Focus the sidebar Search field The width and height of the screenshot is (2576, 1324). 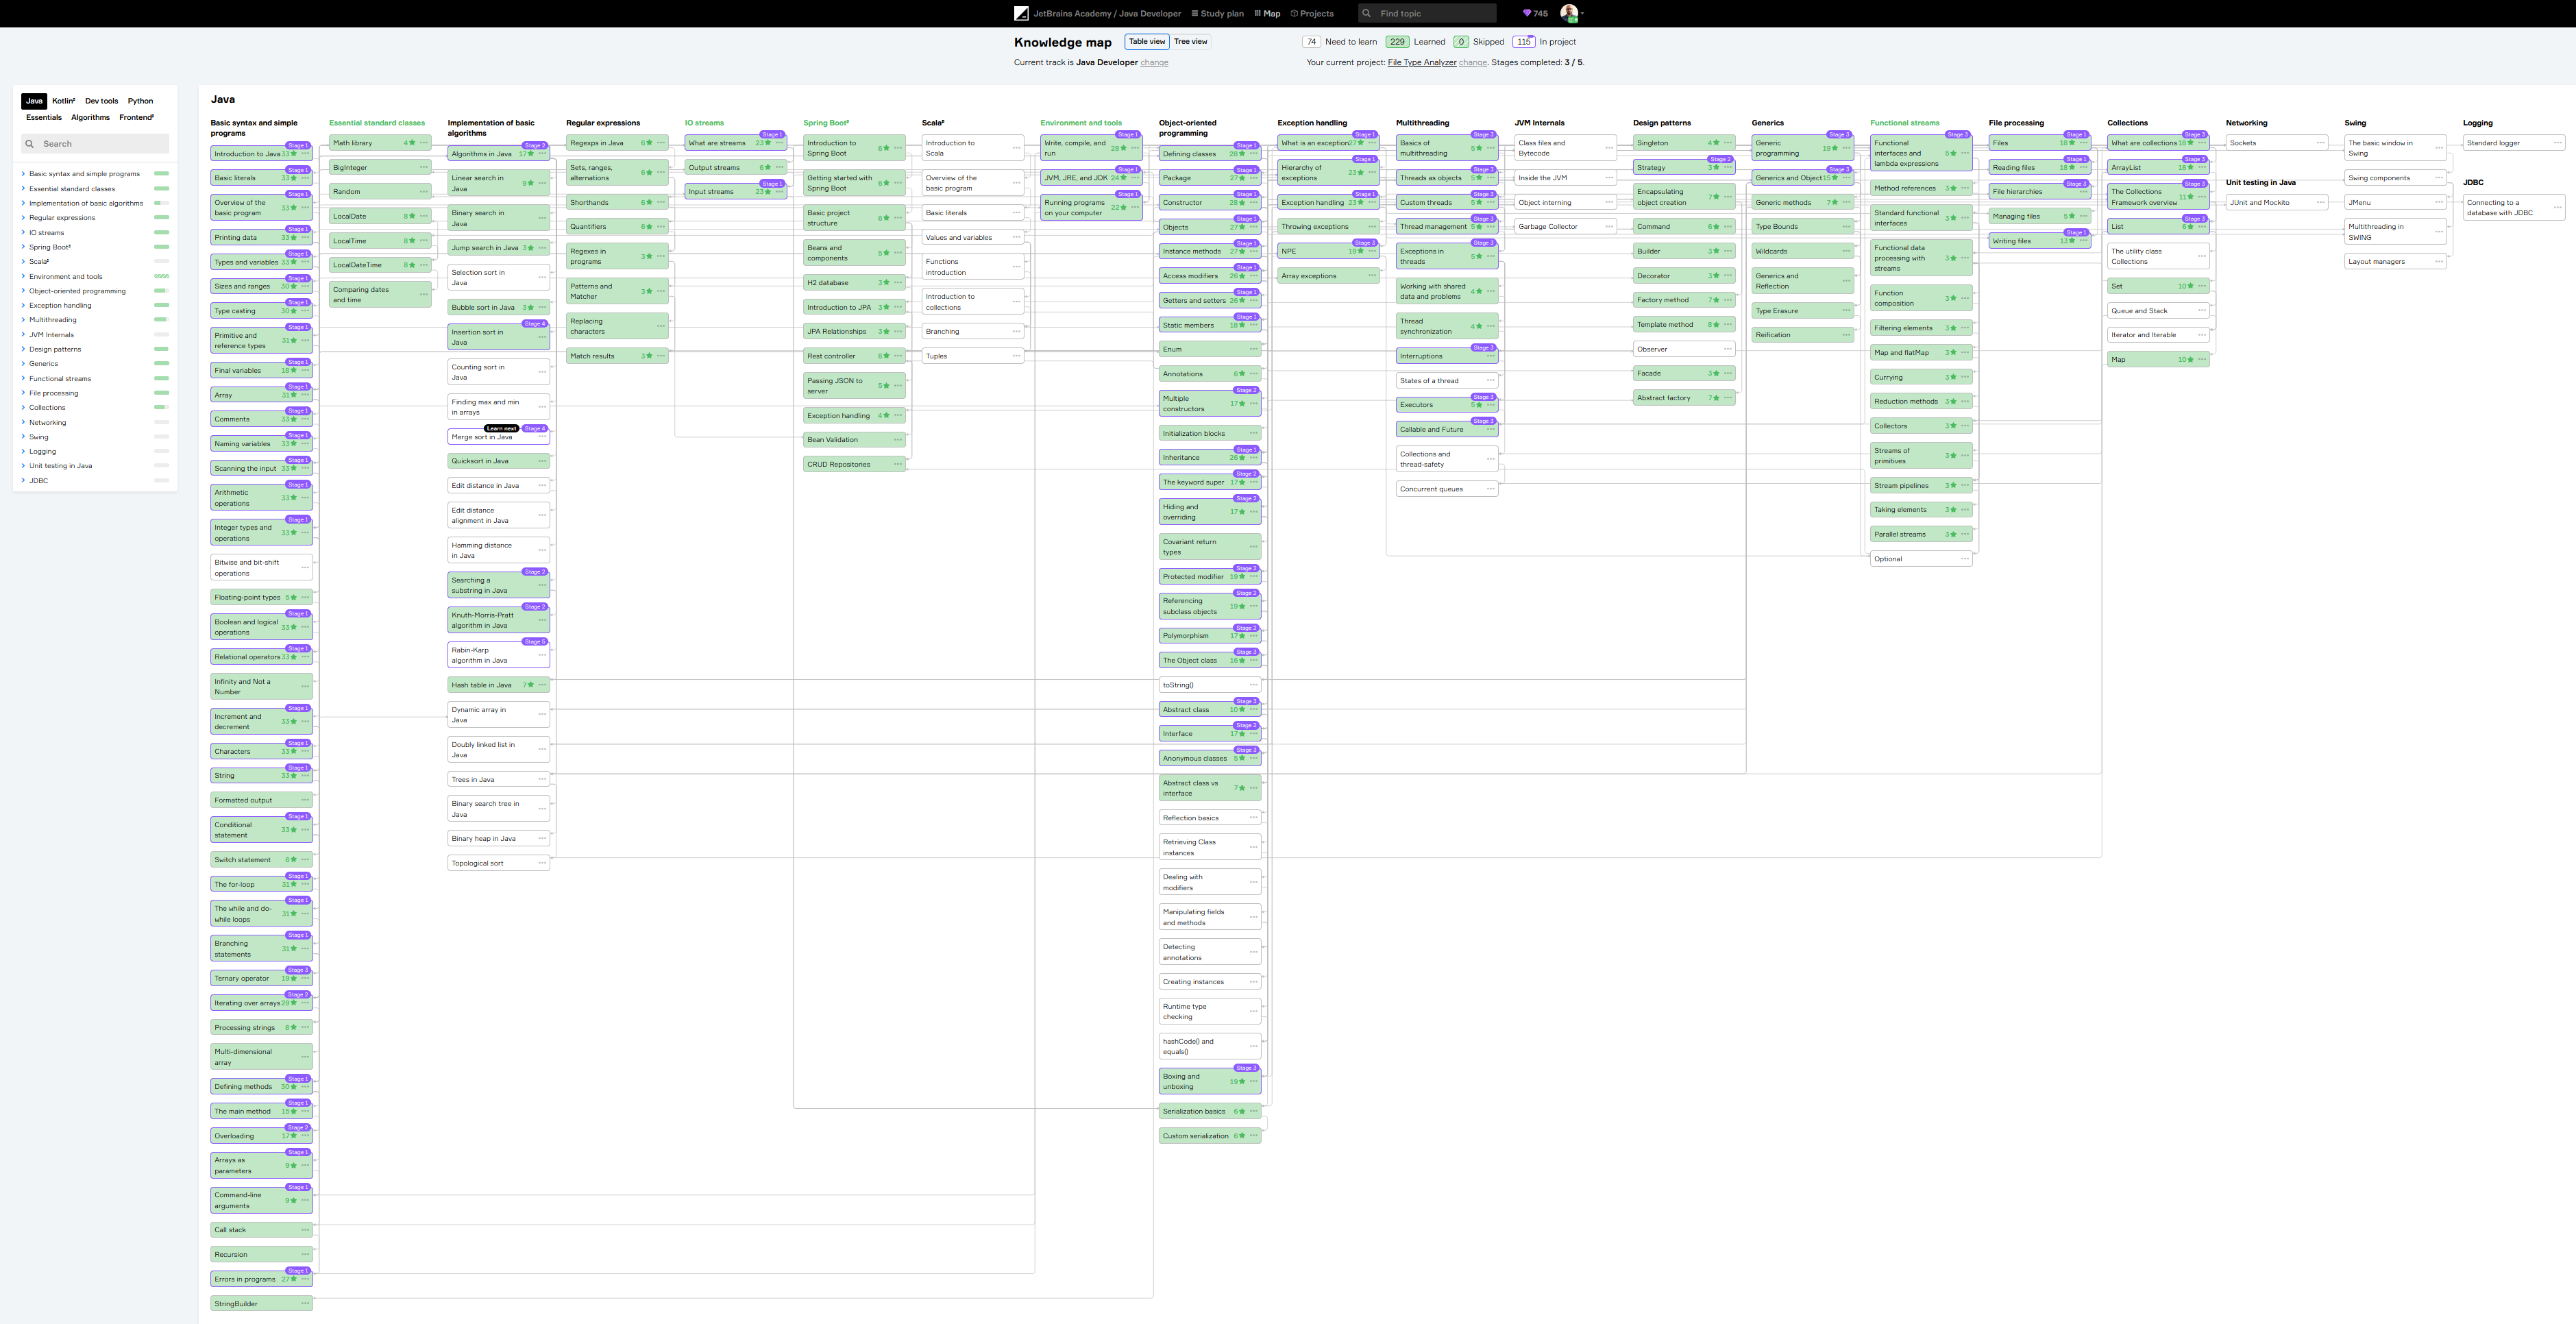coord(96,144)
